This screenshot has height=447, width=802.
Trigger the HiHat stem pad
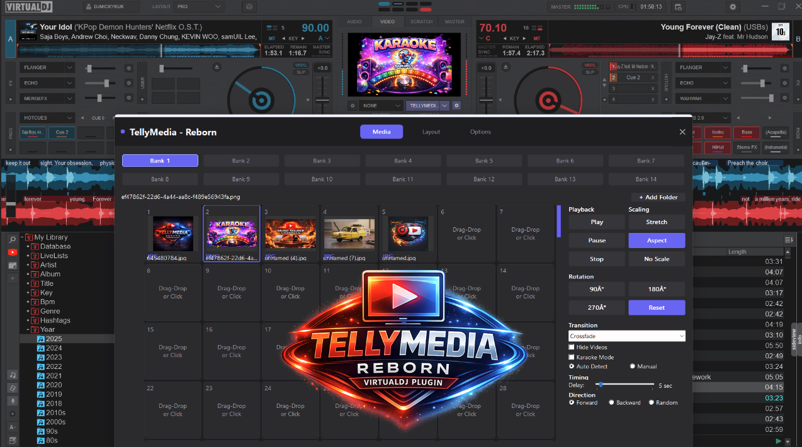[x=719, y=147]
